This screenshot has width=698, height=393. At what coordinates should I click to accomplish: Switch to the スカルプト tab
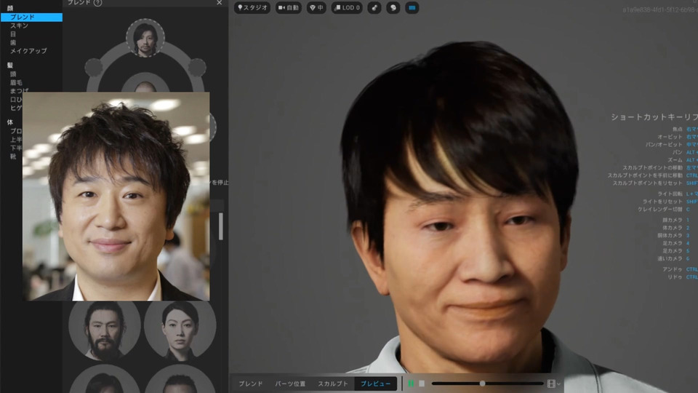tap(332, 384)
